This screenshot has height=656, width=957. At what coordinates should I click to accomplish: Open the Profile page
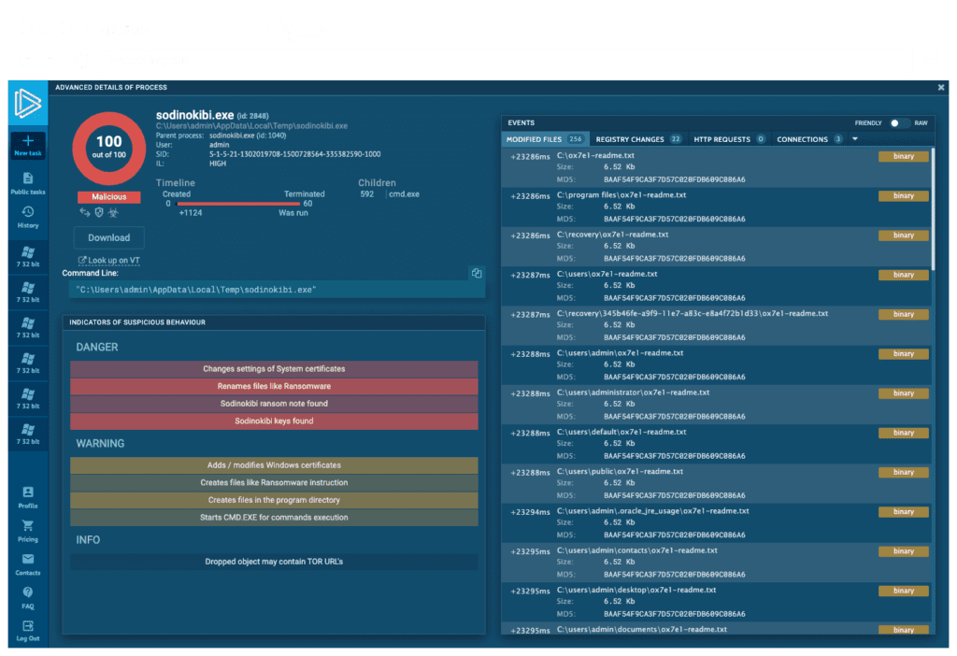(x=28, y=497)
